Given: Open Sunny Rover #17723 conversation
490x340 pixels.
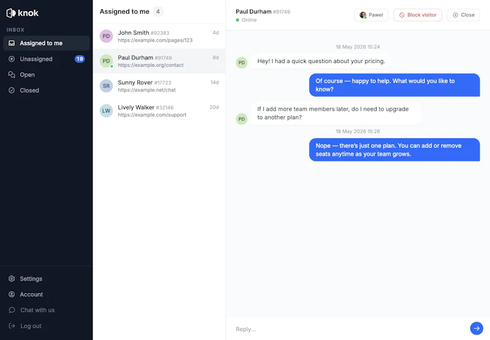Looking at the screenshot, I should [159, 86].
